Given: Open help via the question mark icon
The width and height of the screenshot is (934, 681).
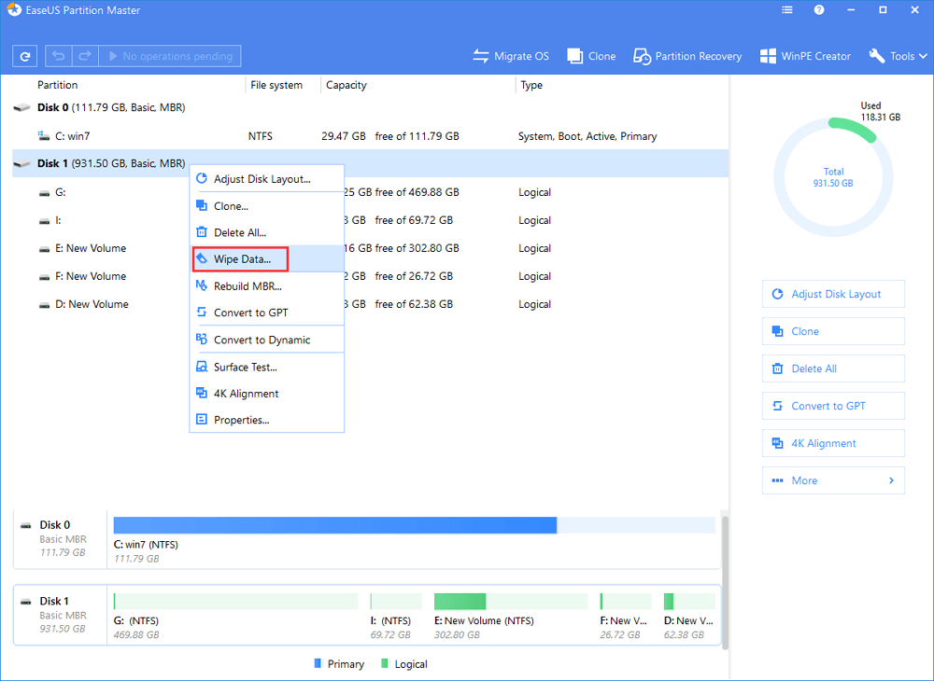Looking at the screenshot, I should point(820,9).
